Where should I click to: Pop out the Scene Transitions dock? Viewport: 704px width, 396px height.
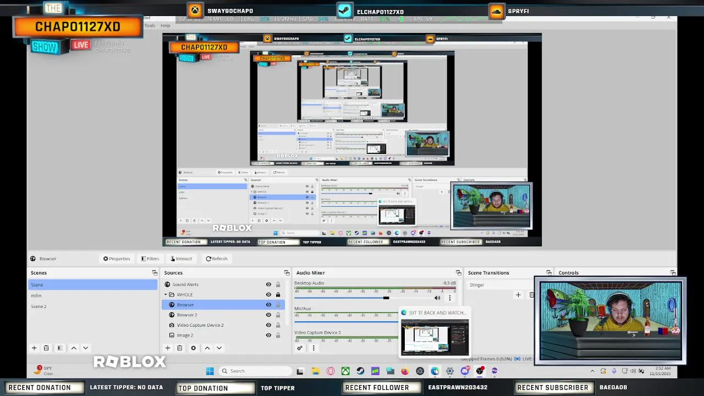click(x=548, y=273)
